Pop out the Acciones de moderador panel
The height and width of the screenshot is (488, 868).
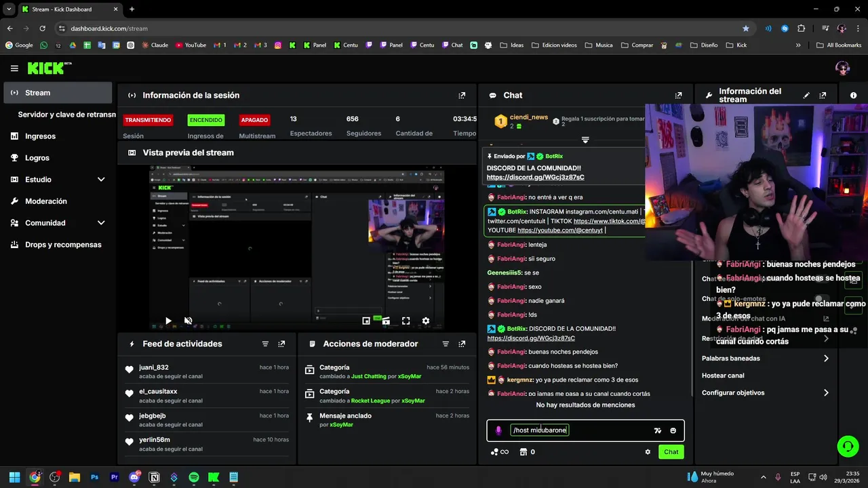pyautogui.click(x=462, y=344)
